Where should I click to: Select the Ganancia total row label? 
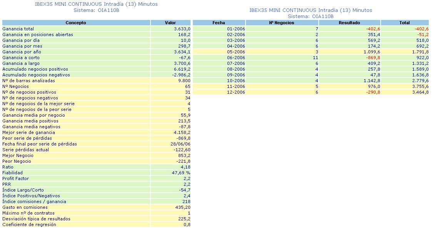click(x=18, y=29)
